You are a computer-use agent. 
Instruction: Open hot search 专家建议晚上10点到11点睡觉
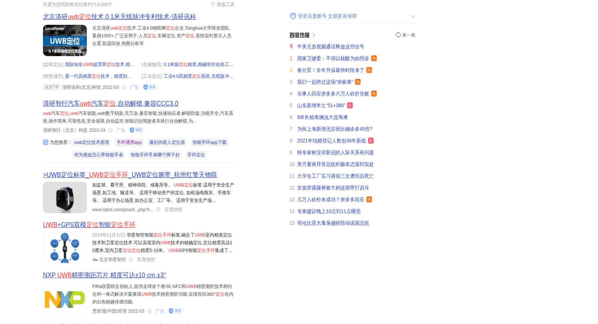[x=329, y=212]
